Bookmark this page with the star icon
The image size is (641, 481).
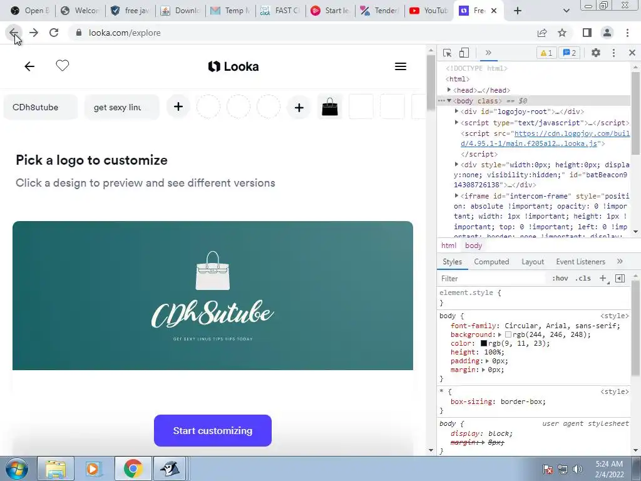562,33
